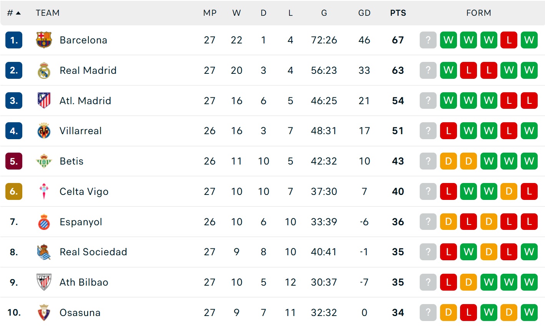Open the Celta Vigo team name link
Viewport: 545px width, 326px height.
coord(84,191)
